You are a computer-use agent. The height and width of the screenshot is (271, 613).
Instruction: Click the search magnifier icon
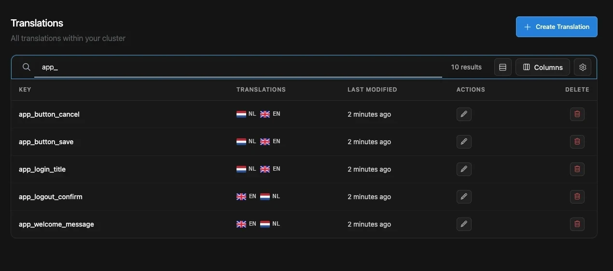27,67
